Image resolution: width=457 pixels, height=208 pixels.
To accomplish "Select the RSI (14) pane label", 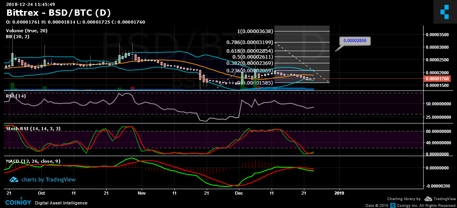I will point(16,96).
